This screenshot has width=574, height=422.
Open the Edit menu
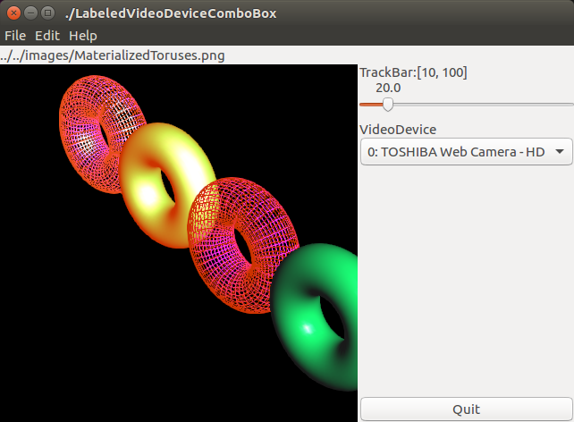(x=47, y=36)
